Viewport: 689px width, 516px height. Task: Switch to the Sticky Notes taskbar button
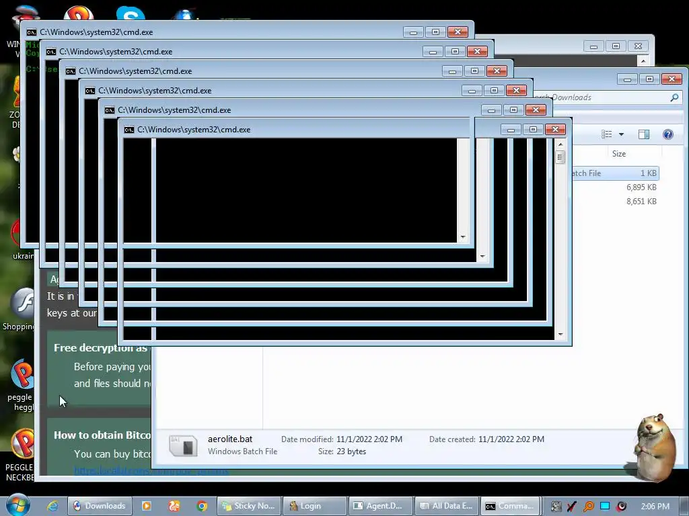point(249,506)
